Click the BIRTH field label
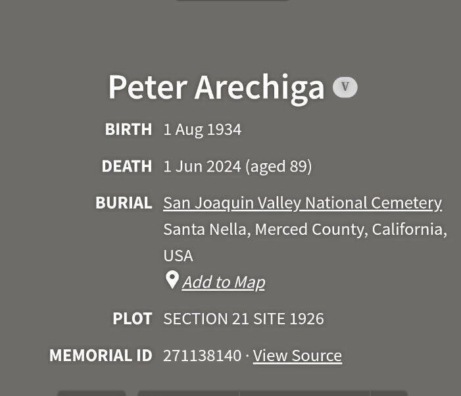This screenshot has height=396, width=461. tap(128, 130)
